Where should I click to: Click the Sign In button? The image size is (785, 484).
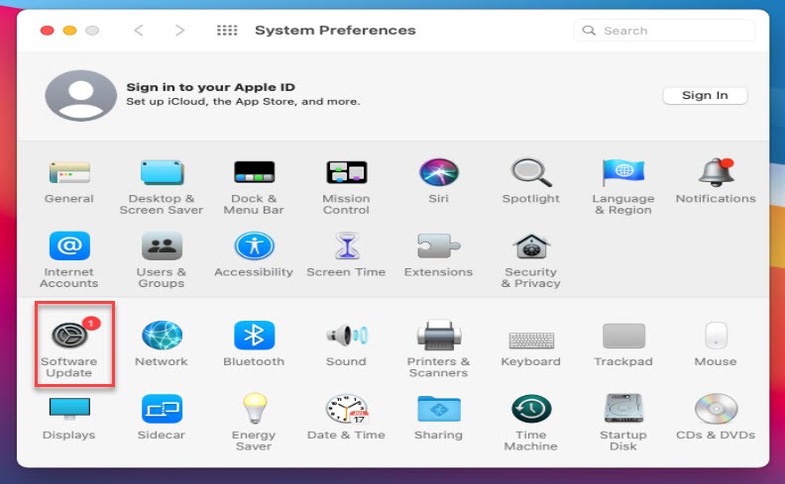[x=705, y=95]
